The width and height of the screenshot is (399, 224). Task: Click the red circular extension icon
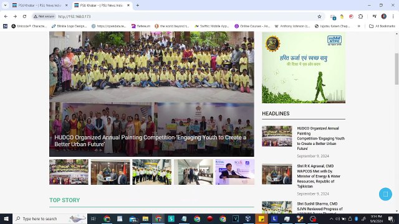pos(351,17)
